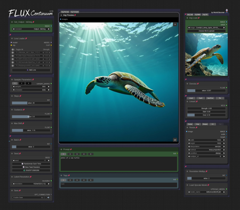The image size is (240, 210).
Task: Open the method keep proportion dropdown
Action: (x=206, y=150)
